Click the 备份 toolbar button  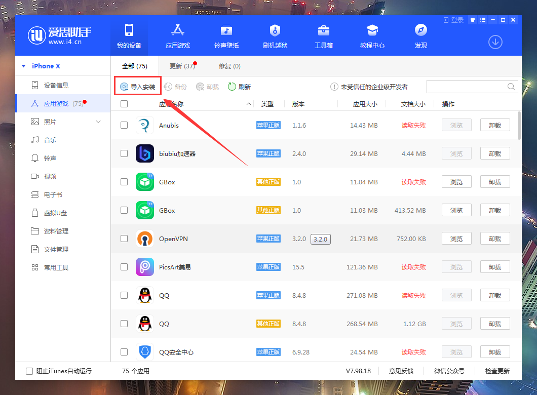click(x=175, y=87)
